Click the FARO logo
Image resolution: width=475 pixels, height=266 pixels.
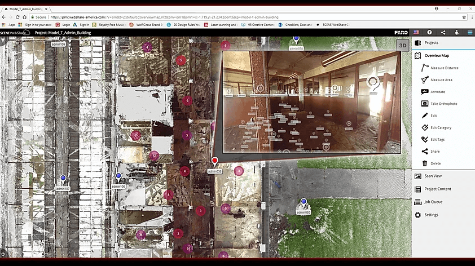pos(401,32)
